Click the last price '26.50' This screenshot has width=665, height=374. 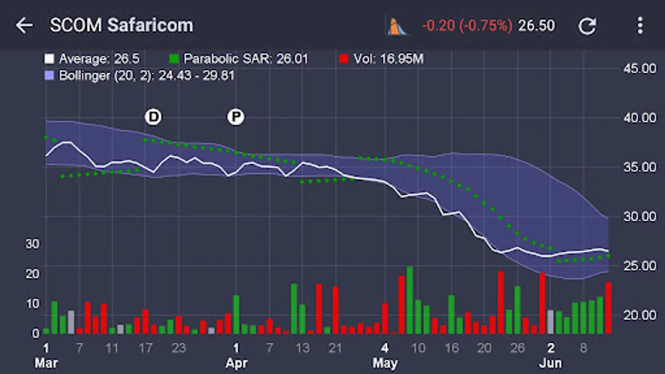[x=536, y=26]
